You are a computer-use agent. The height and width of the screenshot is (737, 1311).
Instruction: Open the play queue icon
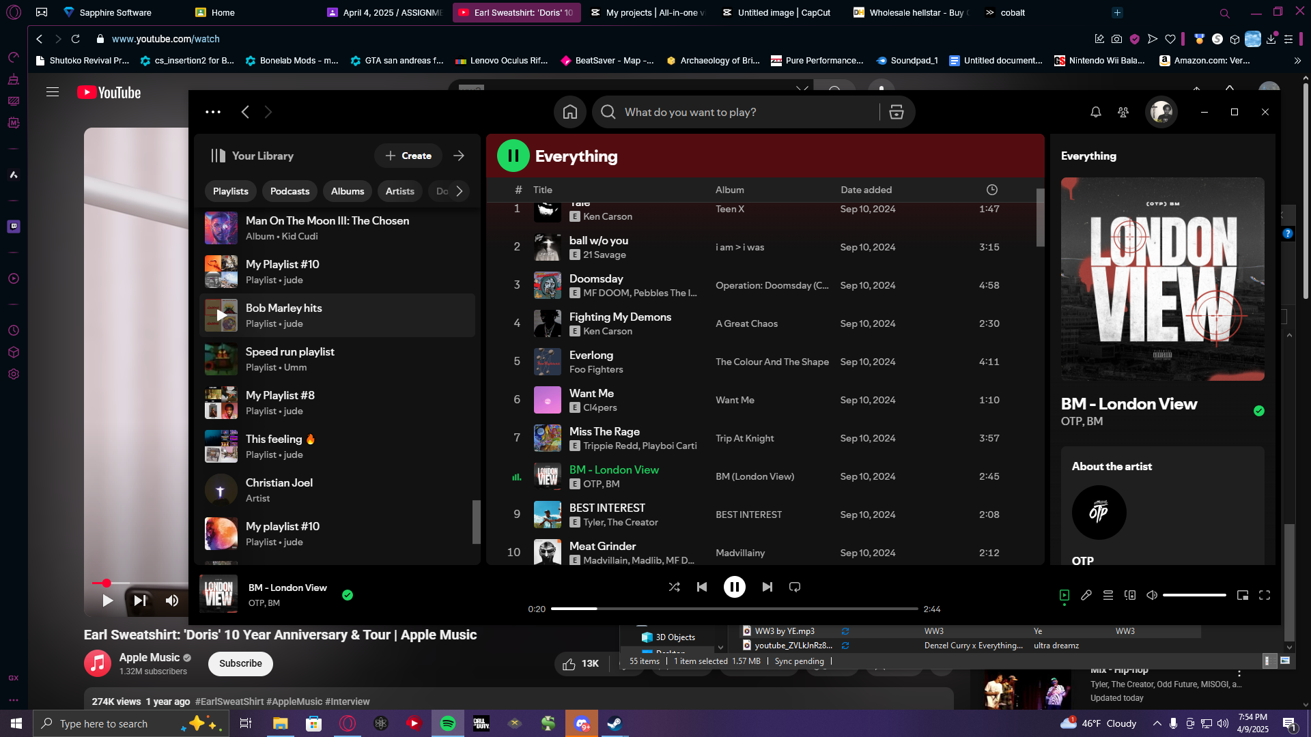coord(1108,595)
